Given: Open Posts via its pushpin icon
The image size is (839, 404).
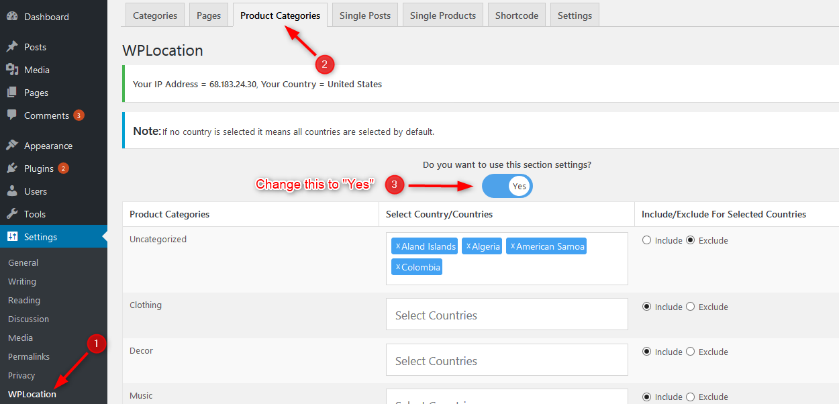Looking at the screenshot, I should click(x=12, y=47).
